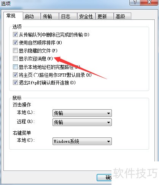Image resolution: width=159 pixels, height=185 pixels.
Task: Open the 更新 tab
Action: [x=104, y=16]
